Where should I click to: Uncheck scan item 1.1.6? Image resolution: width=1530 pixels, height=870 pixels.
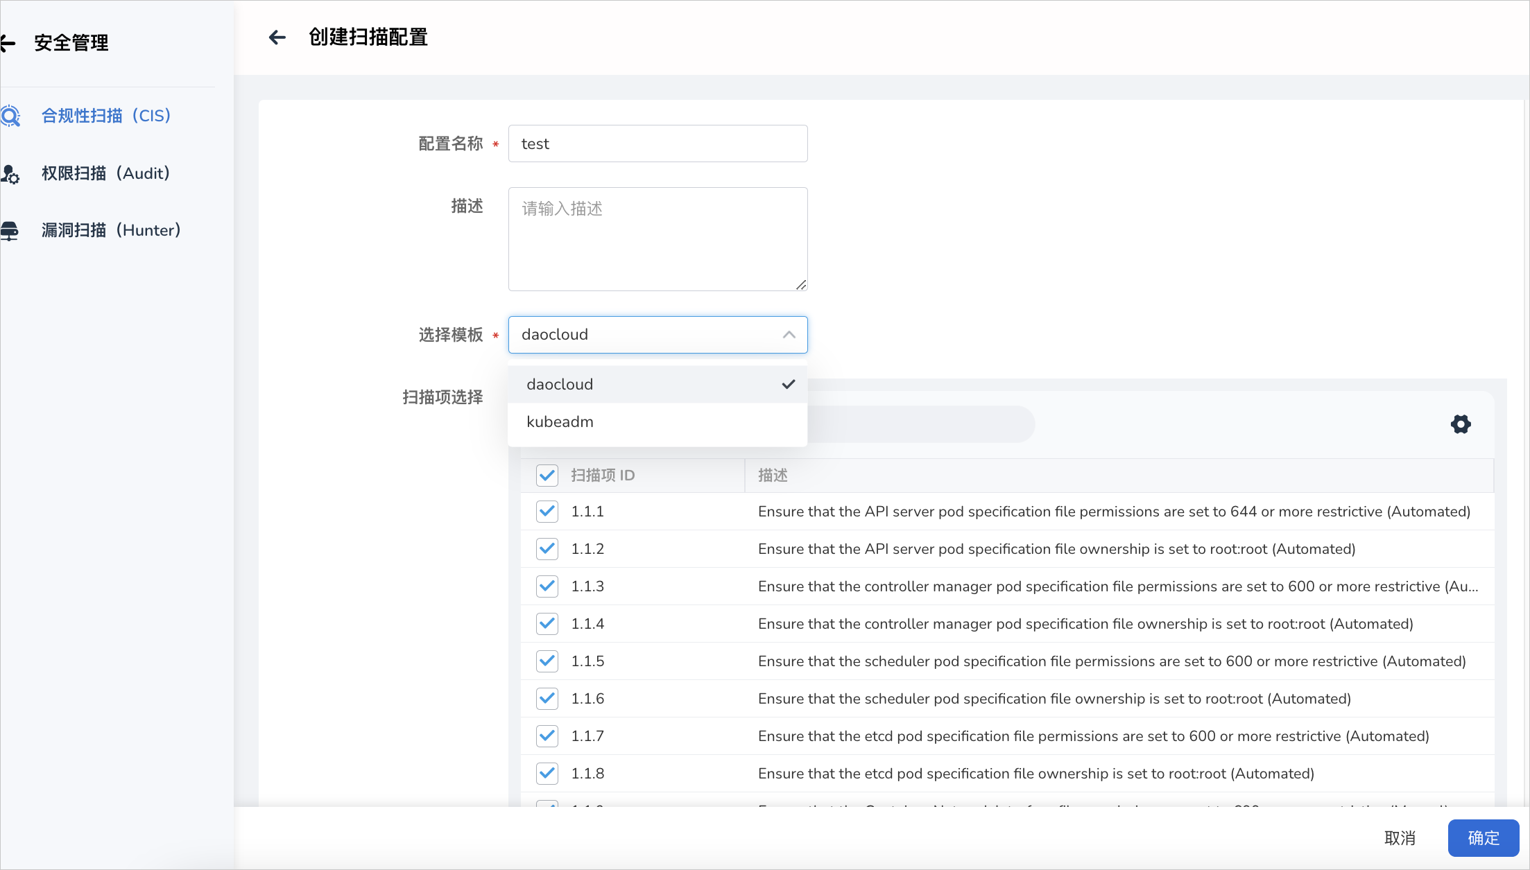click(547, 699)
